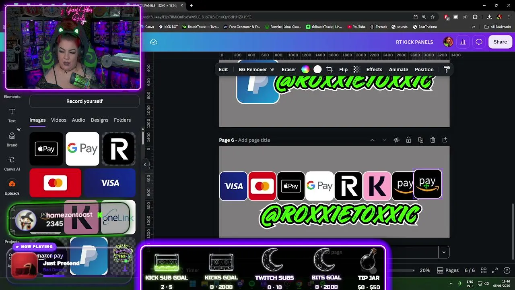Switch to the Audio tab
This screenshot has height=290, width=515.
(x=78, y=120)
